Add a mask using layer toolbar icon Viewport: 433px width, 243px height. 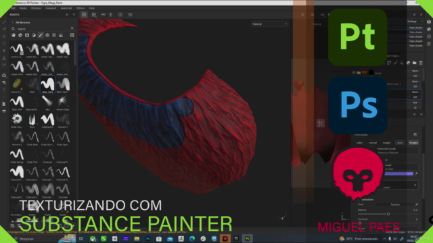tap(389, 63)
